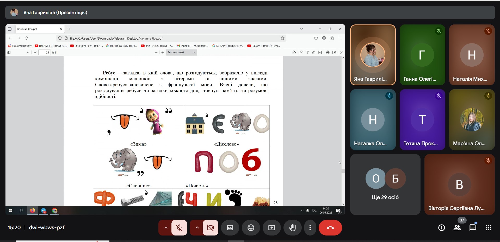Turn on the camera
The height and width of the screenshot is (242, 500).
[x=211, y=228]
